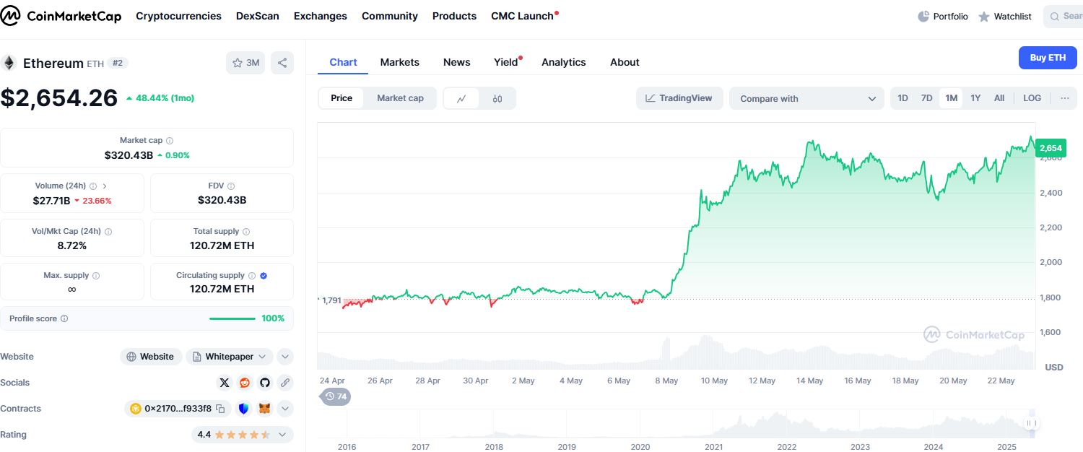The height and width of the screenshot is (452, 1083).
Task: Switch to the News tab
Action: point(457,62)
